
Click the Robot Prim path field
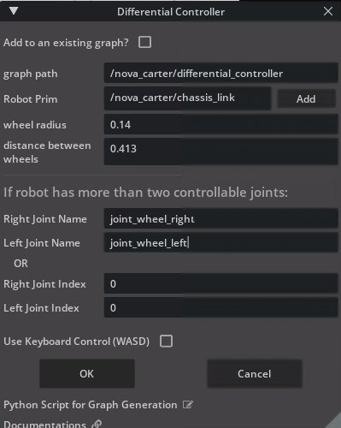[187, 98]
